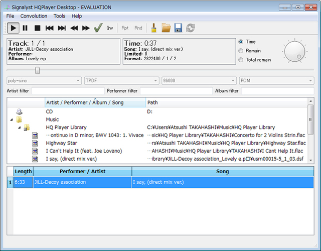Click the Path column header
The image size is (321, 251).
point(226,102)
